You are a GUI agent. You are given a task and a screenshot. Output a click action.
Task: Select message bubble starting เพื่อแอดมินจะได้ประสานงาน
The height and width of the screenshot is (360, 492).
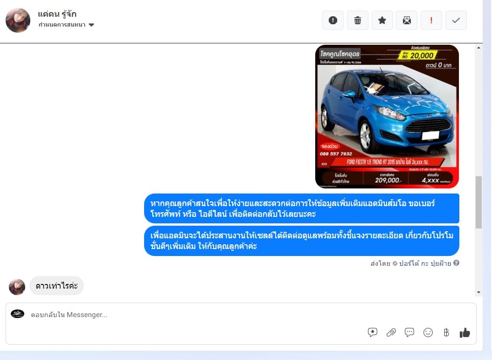[302, 241]
